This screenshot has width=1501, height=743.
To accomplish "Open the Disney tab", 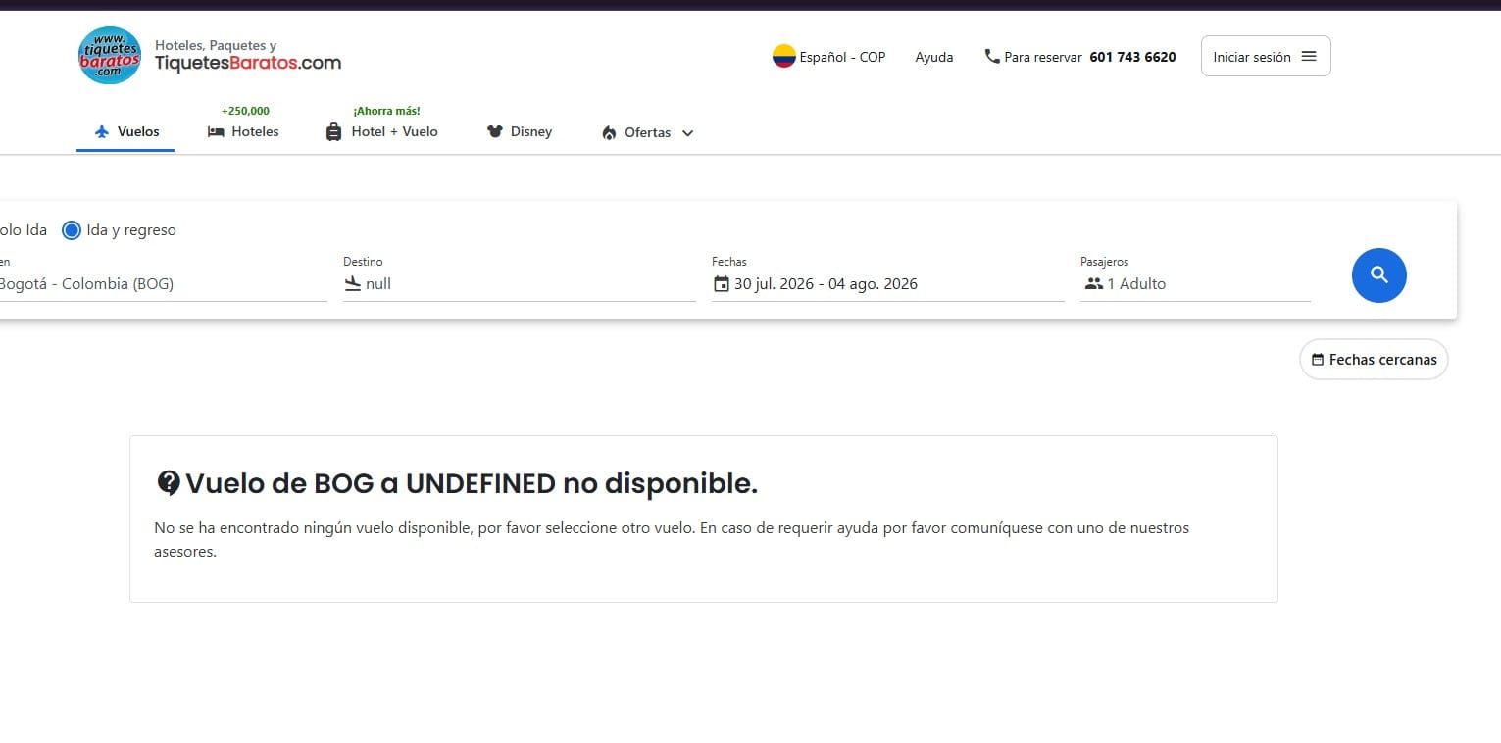I will [x=520, y=131].
